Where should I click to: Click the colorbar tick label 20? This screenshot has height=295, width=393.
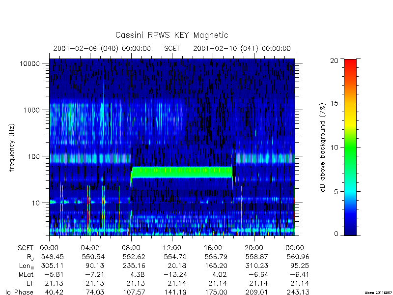pyautogui.click(x=334, y=60)
